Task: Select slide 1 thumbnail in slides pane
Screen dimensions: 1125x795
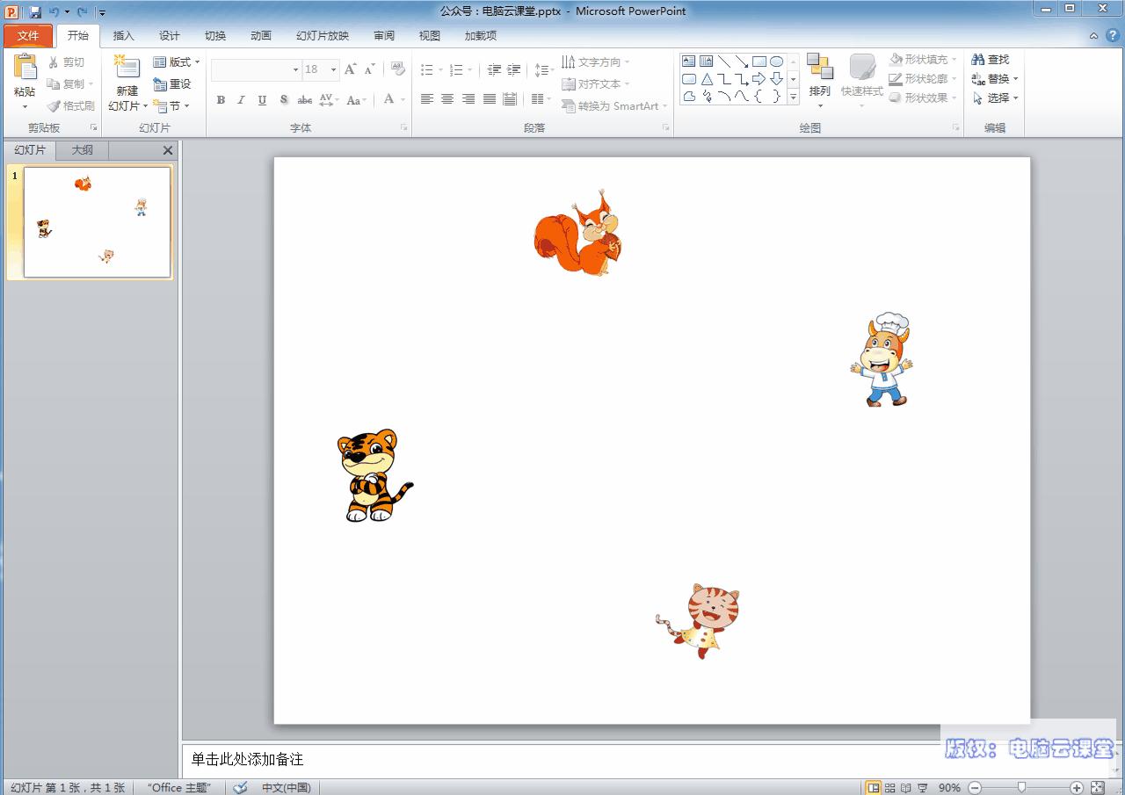Action: pos(97,222)
